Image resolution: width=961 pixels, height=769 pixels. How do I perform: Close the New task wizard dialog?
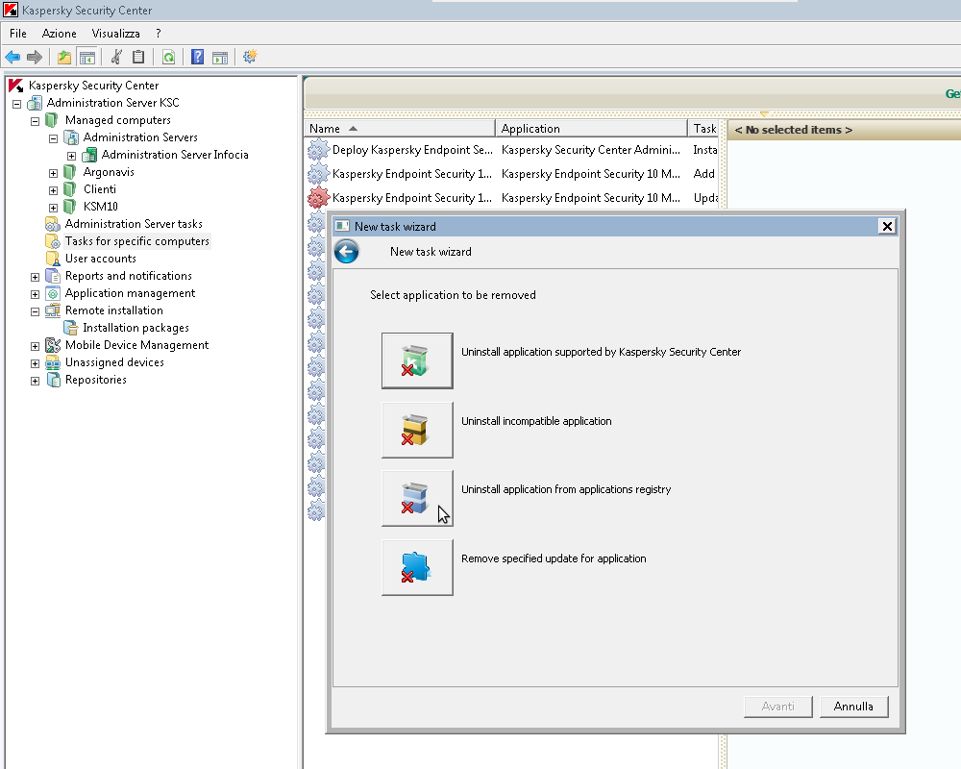[887, 226]
